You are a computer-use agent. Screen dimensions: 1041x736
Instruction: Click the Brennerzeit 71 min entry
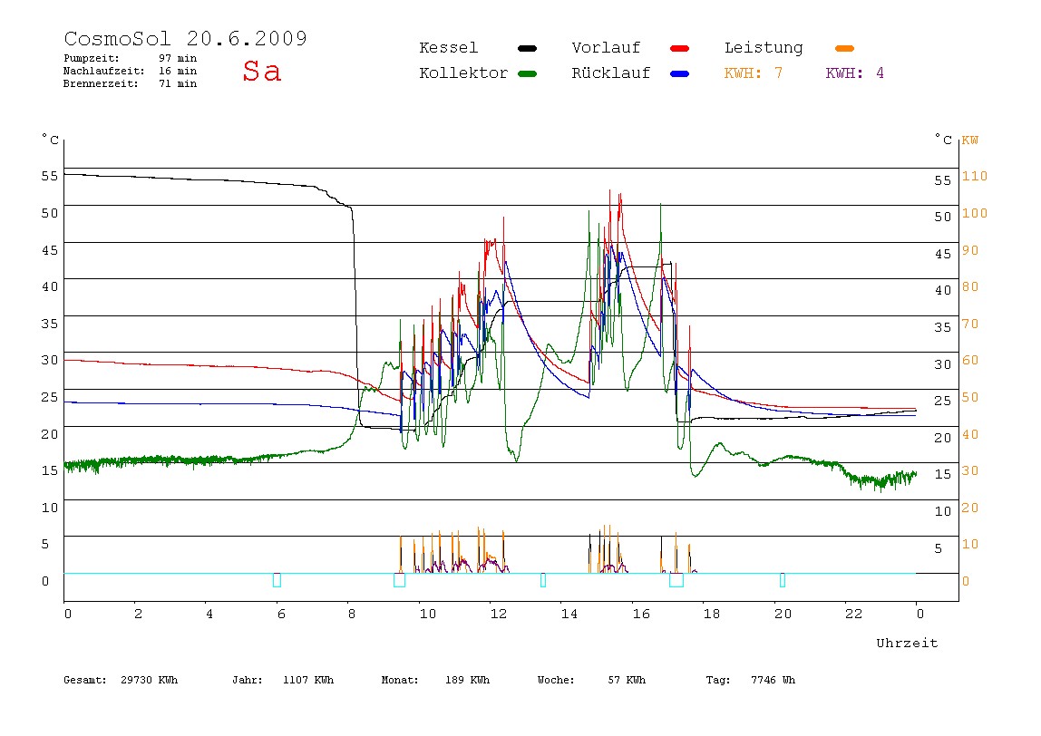tap(131, 83)
